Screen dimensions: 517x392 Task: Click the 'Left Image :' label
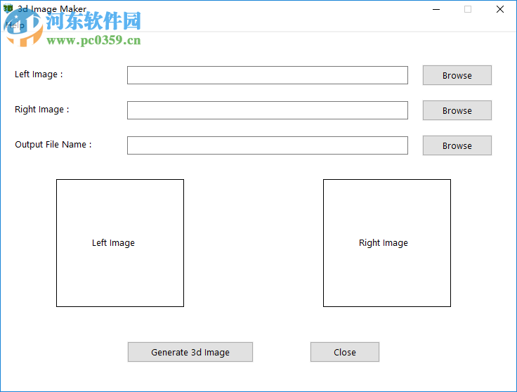pyautogui.click(x=39, y=74)
